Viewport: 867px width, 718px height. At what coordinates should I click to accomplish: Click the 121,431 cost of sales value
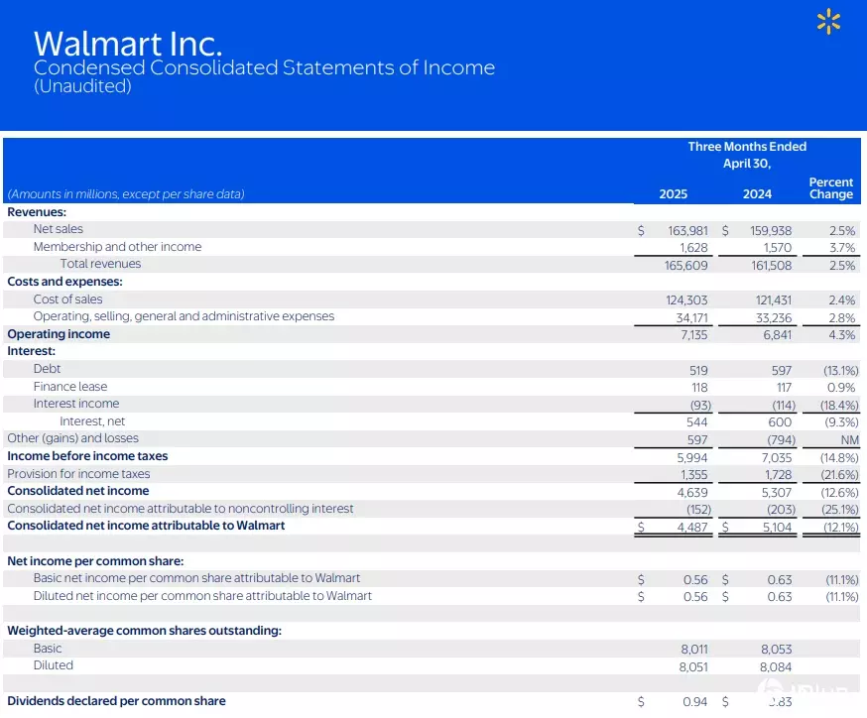tap(774, 300)
